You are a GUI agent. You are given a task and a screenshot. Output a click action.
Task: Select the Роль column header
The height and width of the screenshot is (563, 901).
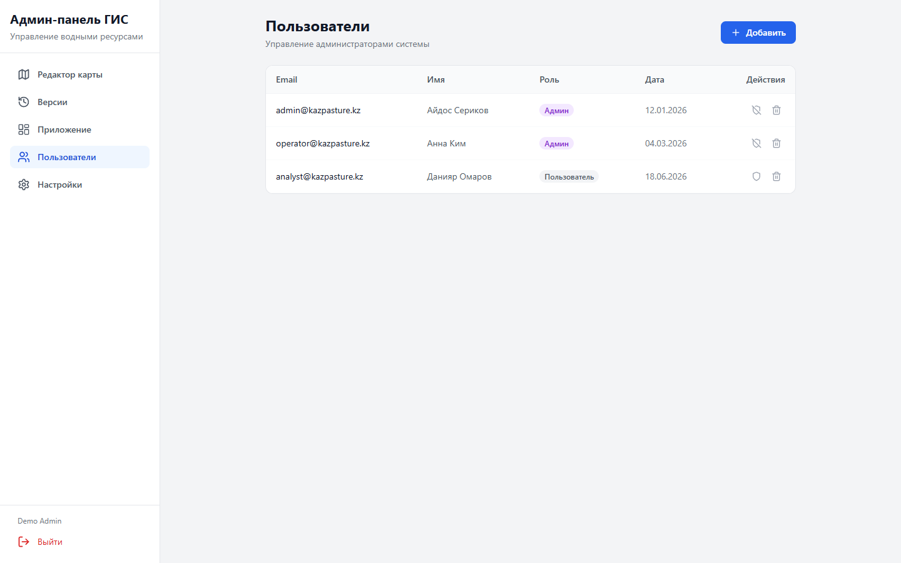point(549,79)
